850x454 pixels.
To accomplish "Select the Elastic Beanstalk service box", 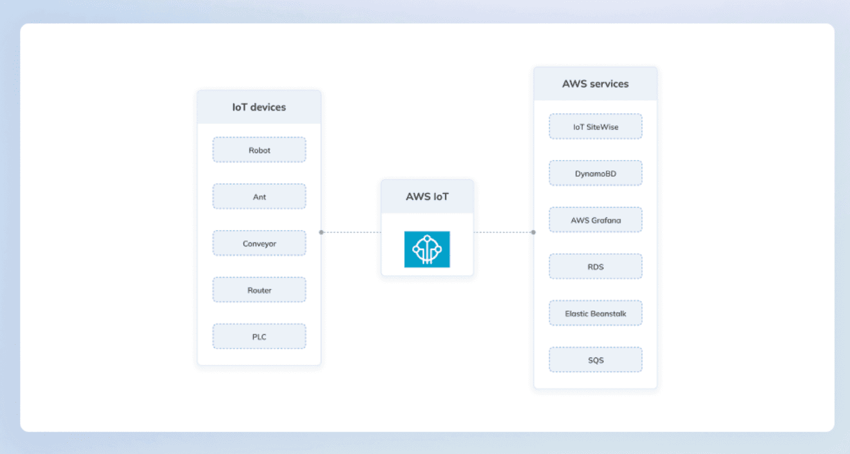I will click(596, 313).
